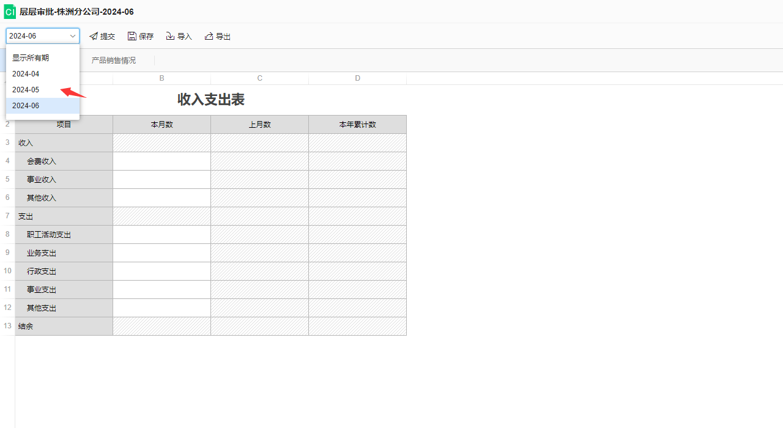Switch to the 产品销售情况 tab
The image size is (783, 428).
(114, 61)
